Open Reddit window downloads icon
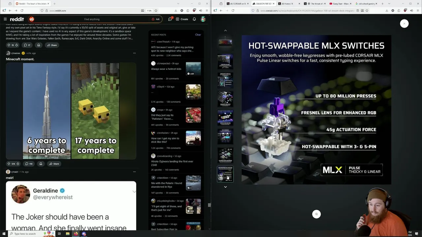The image size is (422, 237). tap(176, 11)
